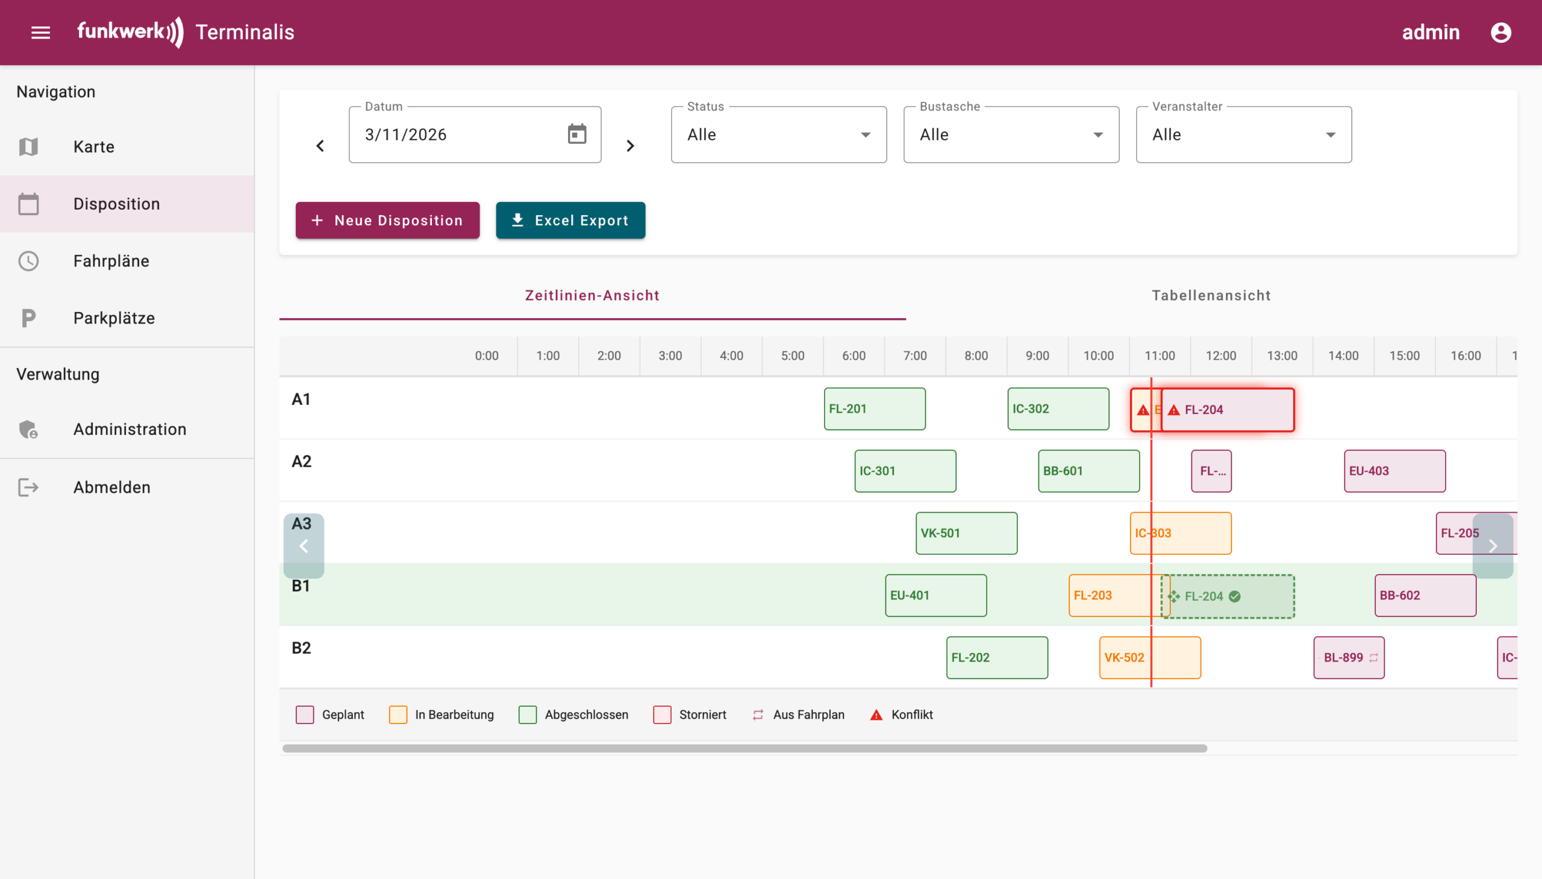Click the conflict warning icon on FL-204
The image size is (1542, 879).
click(1174, 410)
